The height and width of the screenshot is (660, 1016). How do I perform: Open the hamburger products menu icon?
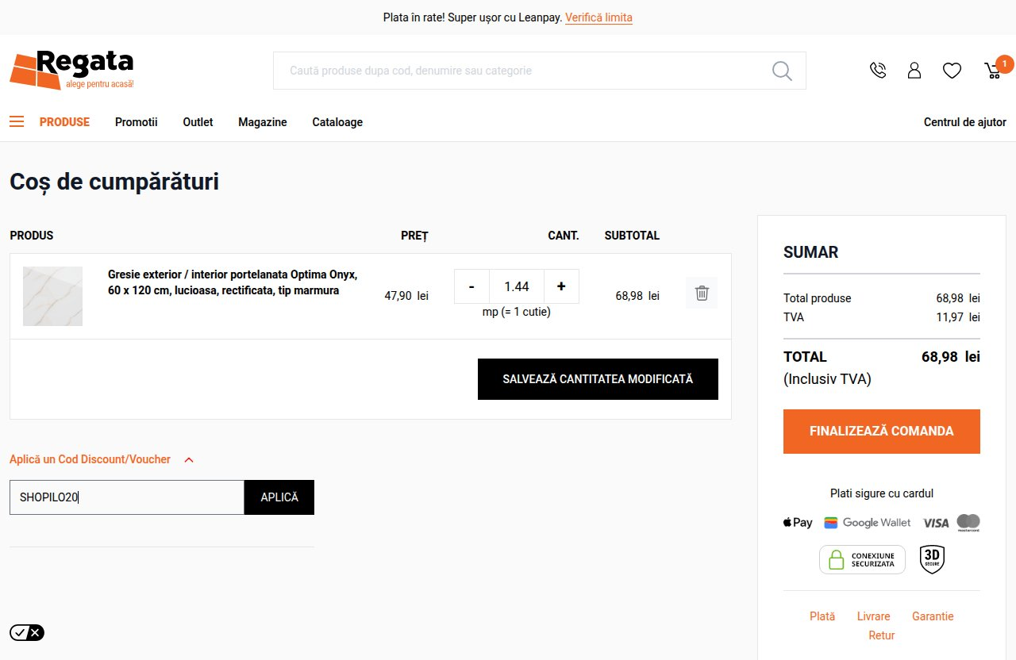17,121
